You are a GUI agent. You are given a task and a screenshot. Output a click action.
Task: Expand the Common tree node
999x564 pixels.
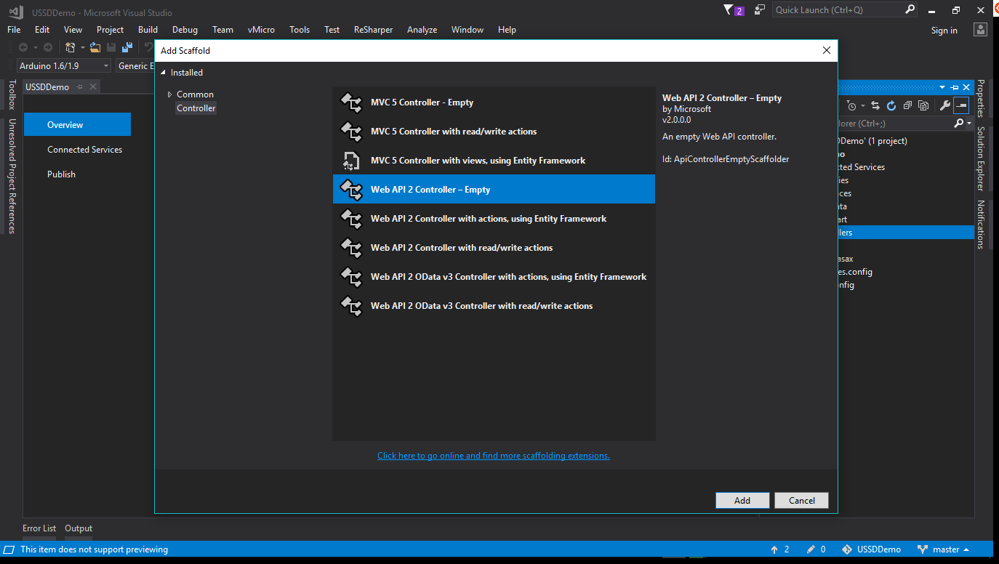(169, 94)
